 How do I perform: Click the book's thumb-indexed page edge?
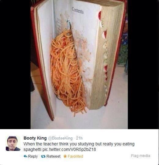104,57
